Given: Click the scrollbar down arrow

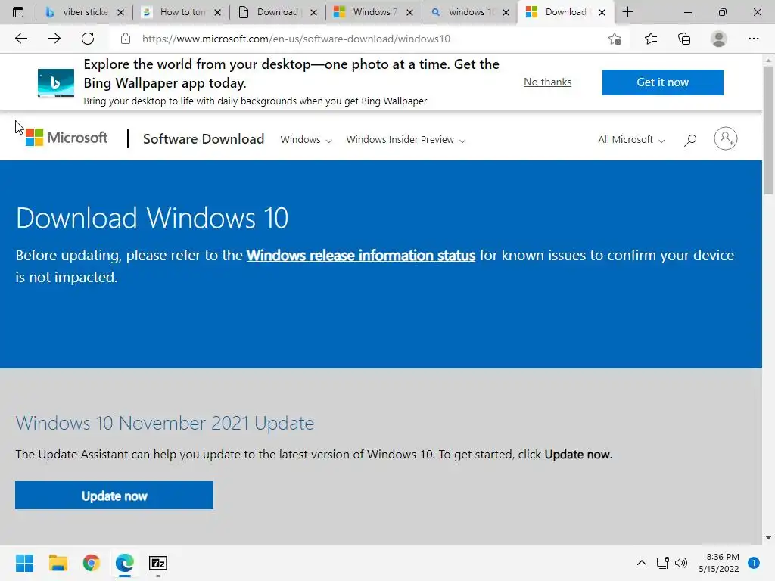Looking at the screenshot, I should coord(768,538).
